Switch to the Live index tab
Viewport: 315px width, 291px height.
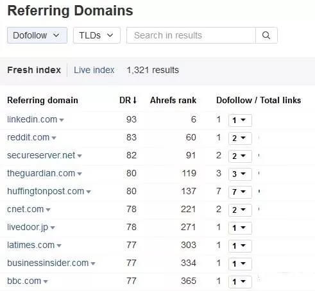(x=94, y=70)
